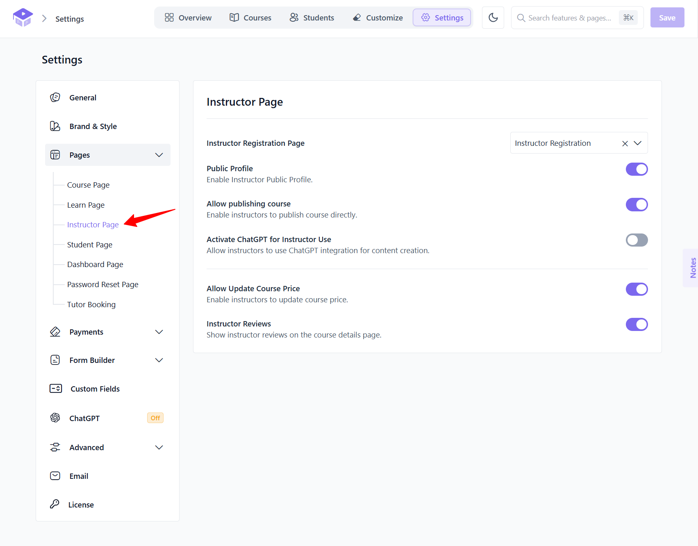Click the Advanced settings icon
Image resolution: width=698 pixels, height=546 pixels.
pyautogui.click(x=55, y=447)
